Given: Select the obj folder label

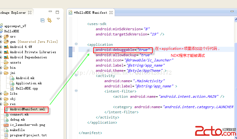Looking at the screenshot, I should tap(13, 99).
